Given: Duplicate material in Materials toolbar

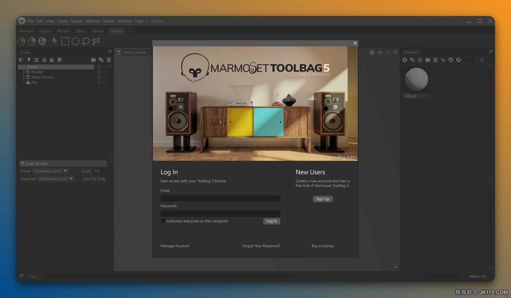Looking at the screenshot, I should [x=412, y=60].
